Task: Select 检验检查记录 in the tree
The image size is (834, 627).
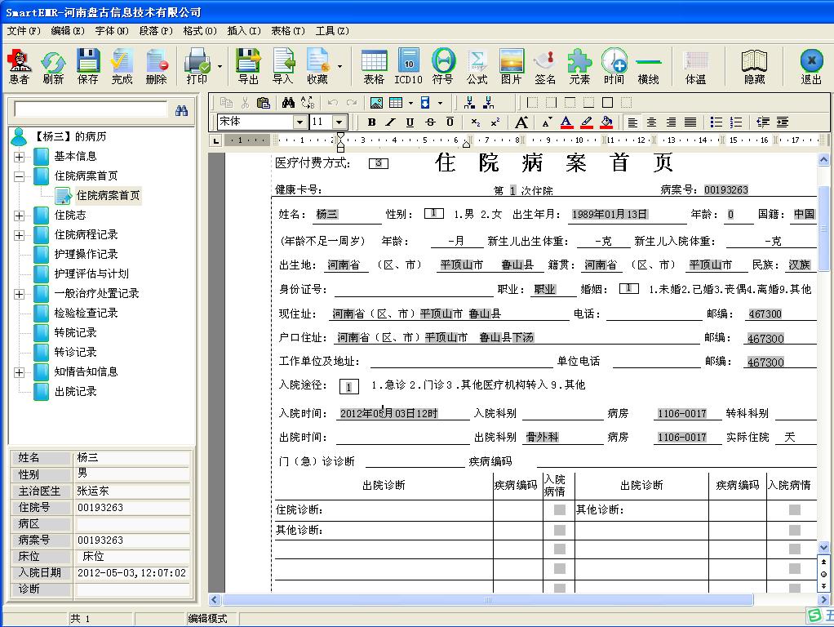Action: pos(86,313)
